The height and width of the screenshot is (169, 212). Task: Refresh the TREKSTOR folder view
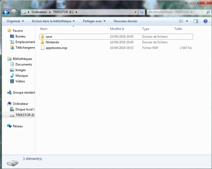(x=142, y=12)
